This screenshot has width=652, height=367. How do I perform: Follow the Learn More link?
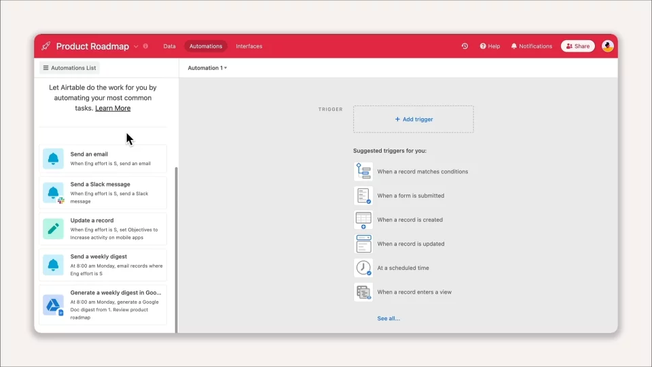coord(113,108)
